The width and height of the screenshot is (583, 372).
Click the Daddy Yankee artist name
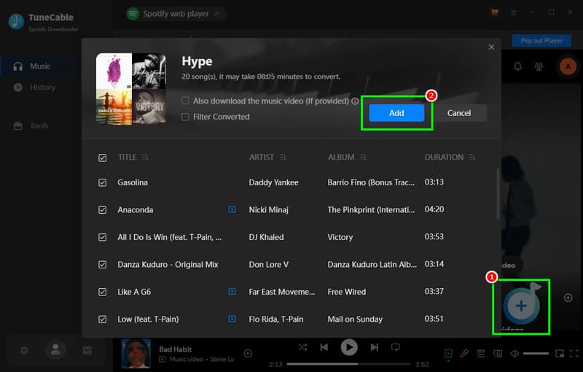coord(274,182)
